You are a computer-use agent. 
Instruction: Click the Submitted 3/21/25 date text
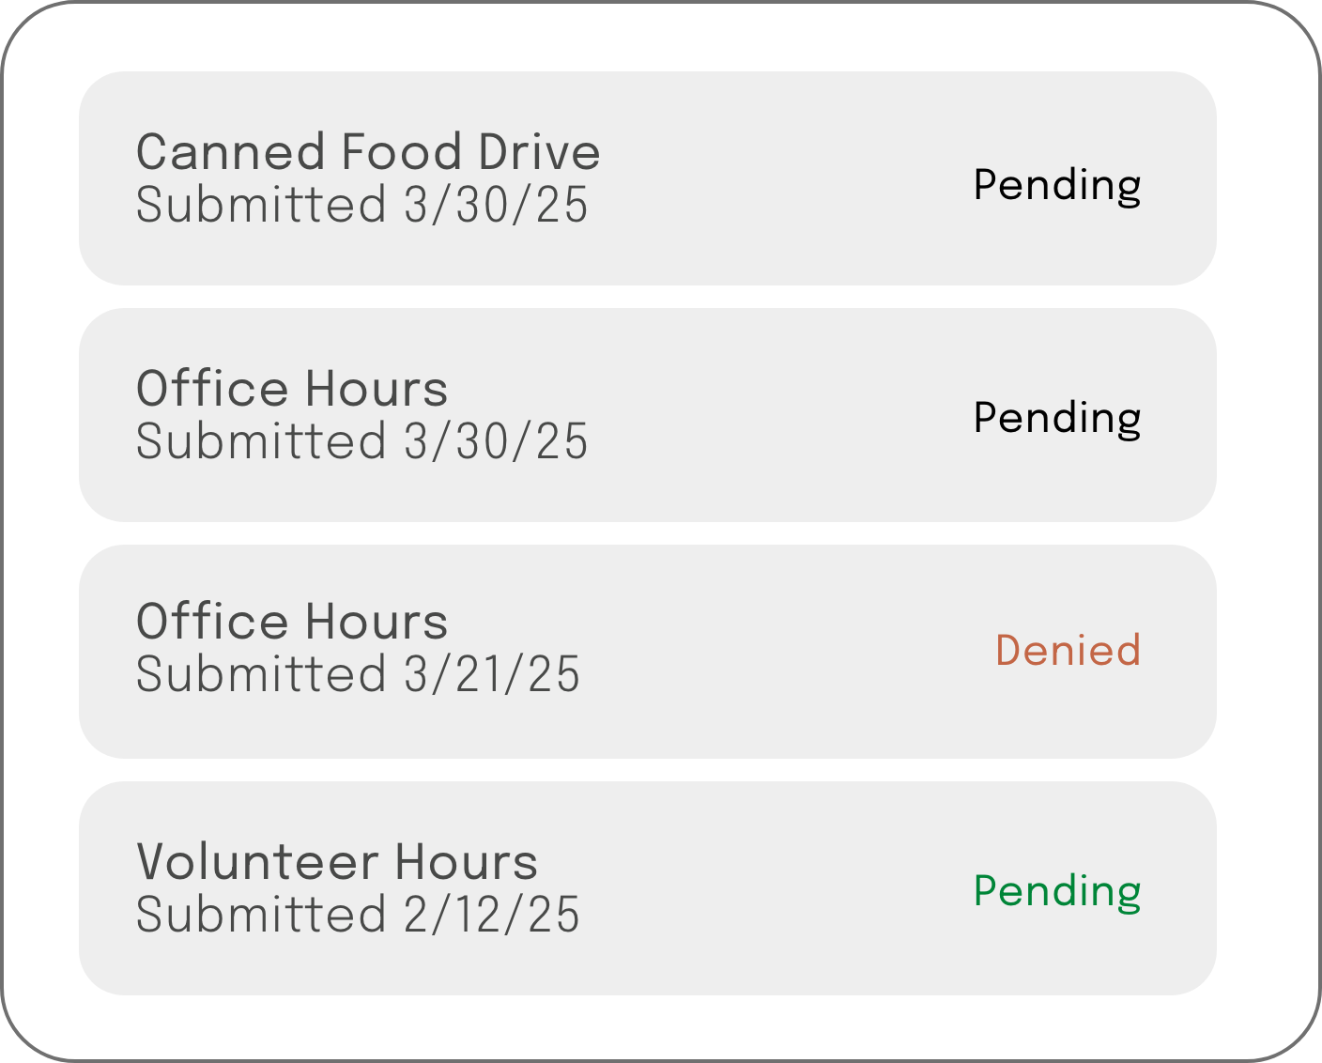[x=358, y=674]
